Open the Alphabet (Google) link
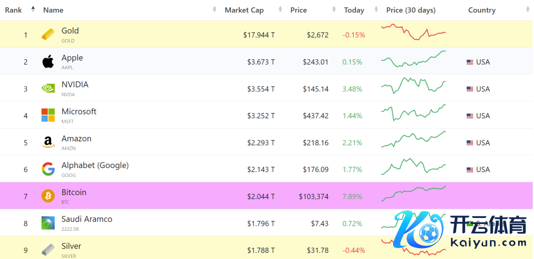This screenshot has width=534, height=259. 95,166
